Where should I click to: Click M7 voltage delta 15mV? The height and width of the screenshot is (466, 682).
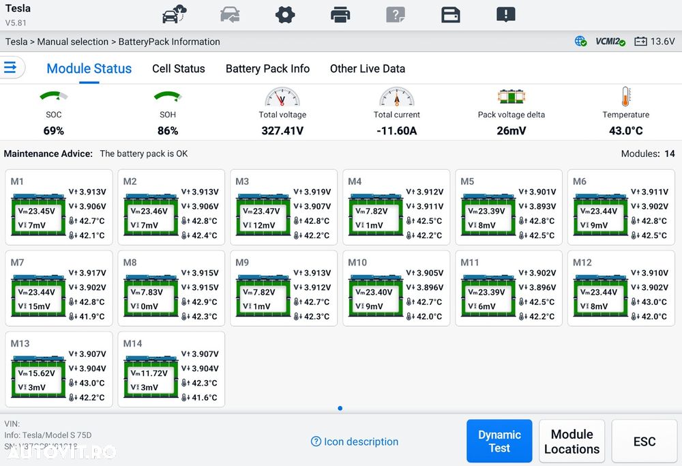click(34, 306)
